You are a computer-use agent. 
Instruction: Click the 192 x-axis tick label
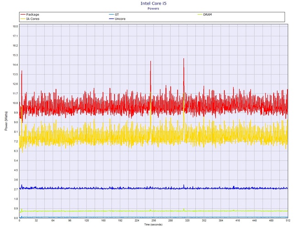pos(120,220)
